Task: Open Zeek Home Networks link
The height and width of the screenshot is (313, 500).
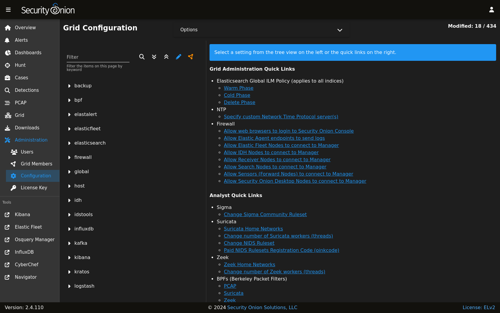Action: coord(249,265)
